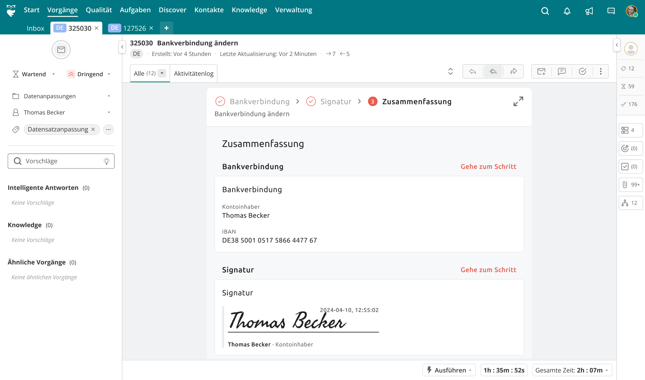This screenshot has height=380, width=645.
Task: Go to the Signatur wizard step
Action: coord(329,101)
